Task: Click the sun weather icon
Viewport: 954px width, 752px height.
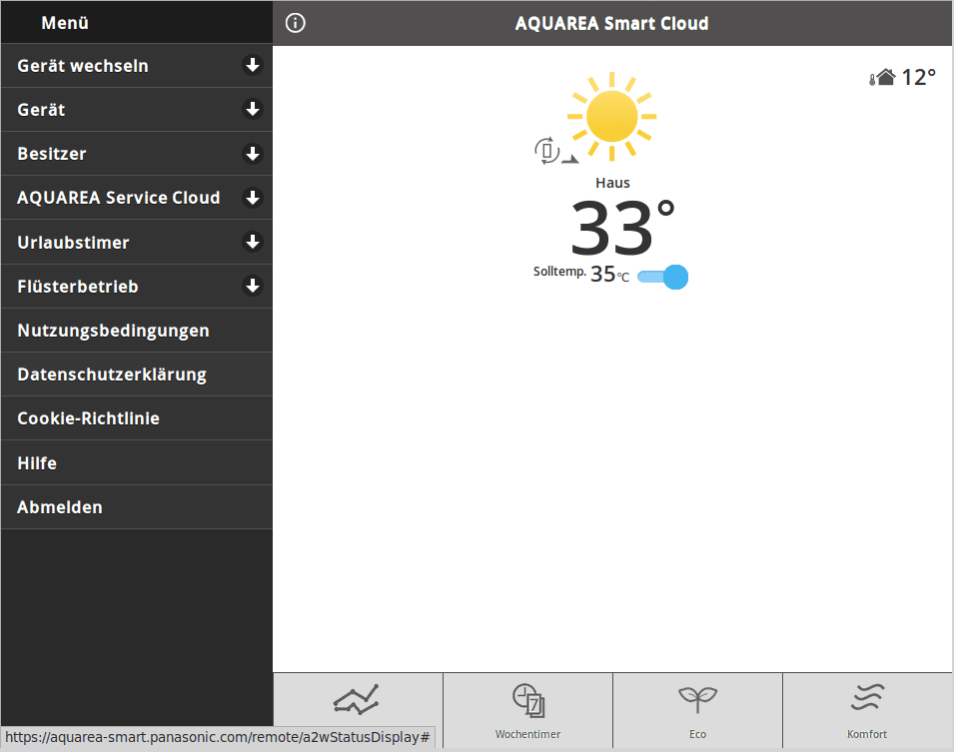Action: coord(611,116)
